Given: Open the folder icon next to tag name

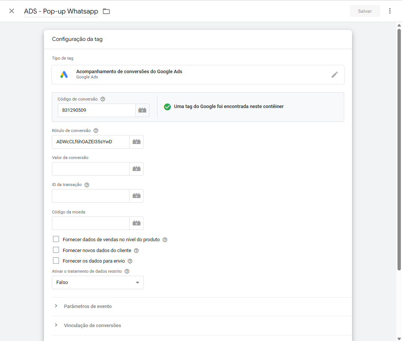Looking at the screenshot, I should coord(106,11).
